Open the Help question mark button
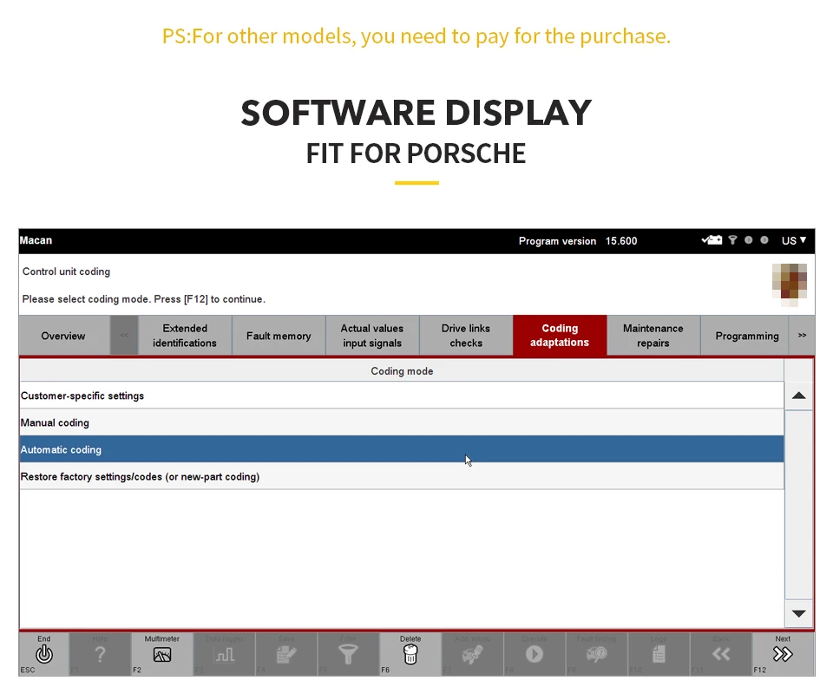Image resolution: width=833 pixels, height=680 pixels. [100, 654]
